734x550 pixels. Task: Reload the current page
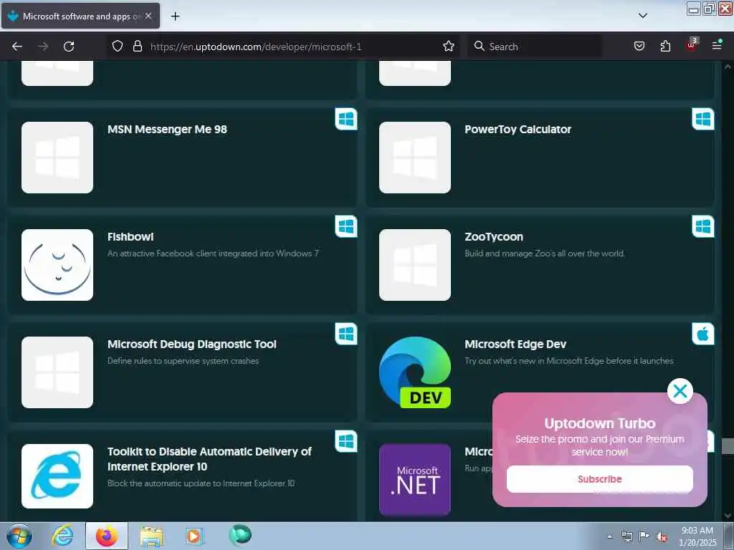point(69,47)
